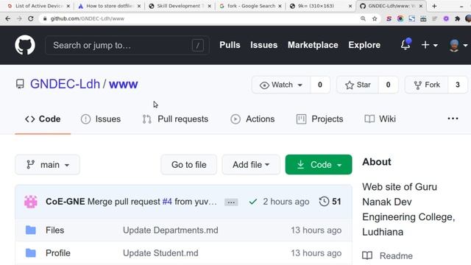This screenshot has width=471, height=265.
Task: Click the Watch button
Action: point(281,85)
